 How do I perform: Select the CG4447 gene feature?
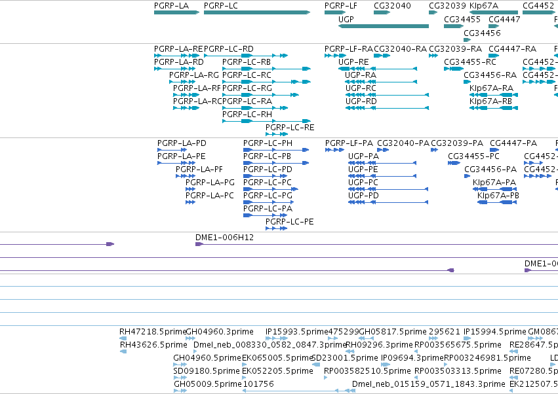494,26
